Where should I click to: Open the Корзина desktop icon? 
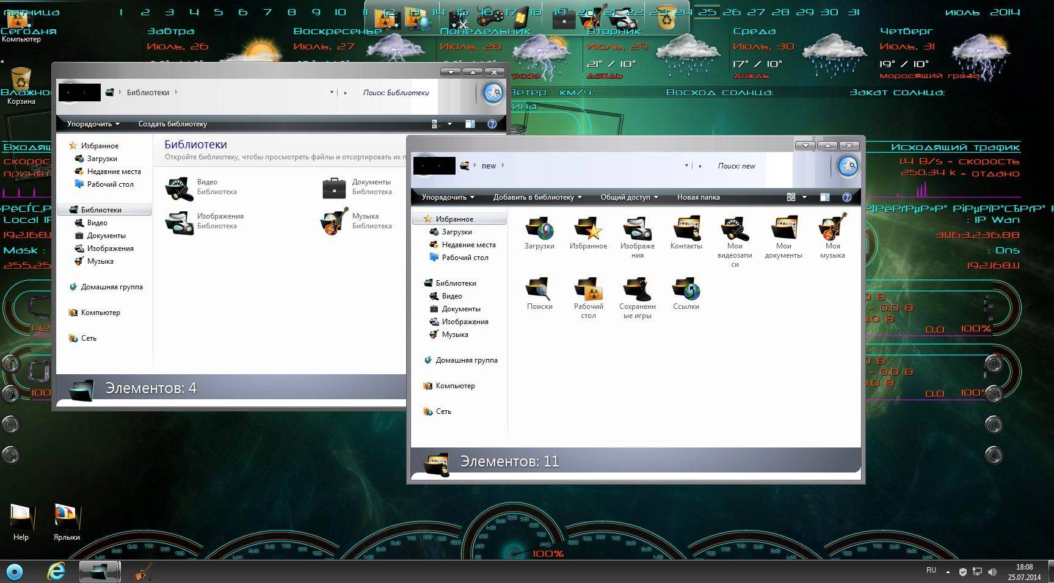click(x=21, y=85)
